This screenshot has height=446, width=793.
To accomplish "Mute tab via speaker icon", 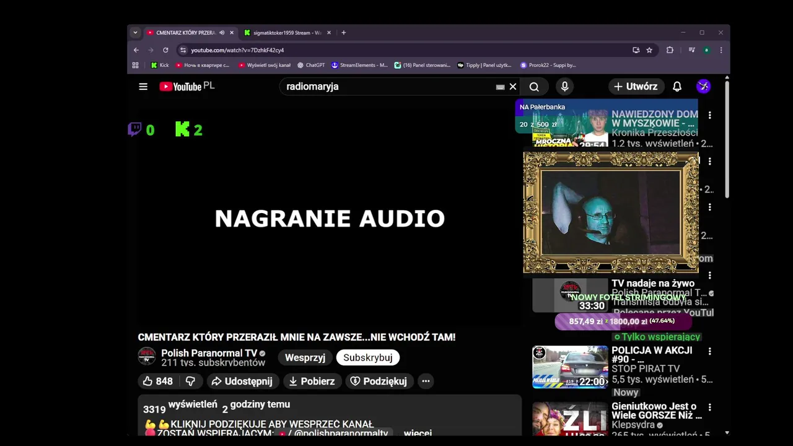I will pos(222,33).
